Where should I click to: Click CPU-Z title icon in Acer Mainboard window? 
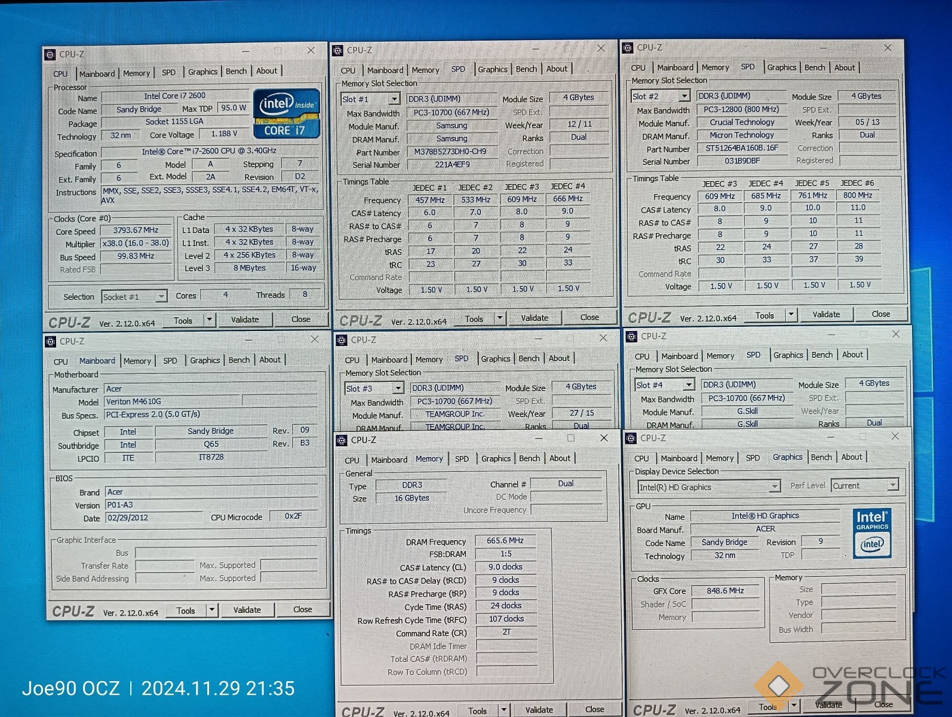51,342
